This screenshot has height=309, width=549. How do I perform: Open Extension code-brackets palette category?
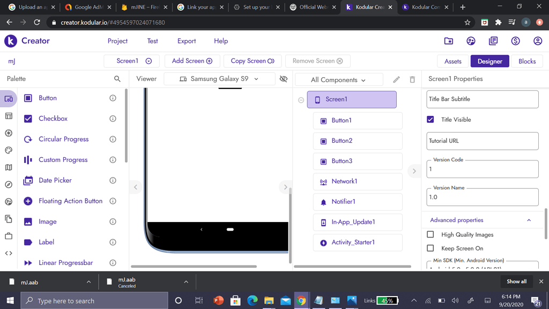[x=9, y=253]
